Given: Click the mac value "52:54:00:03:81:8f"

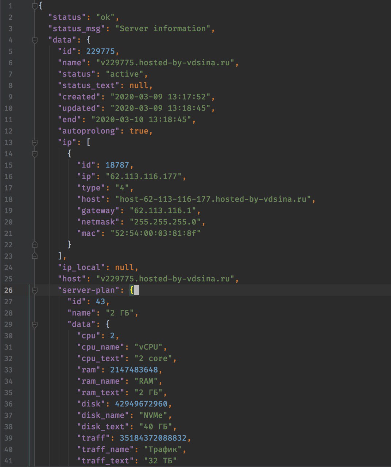Looking at the screenshot, I should coord(155,233).
